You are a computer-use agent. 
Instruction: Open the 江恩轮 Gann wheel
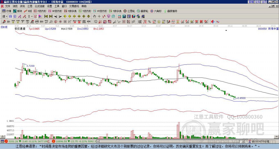(129, 11)
